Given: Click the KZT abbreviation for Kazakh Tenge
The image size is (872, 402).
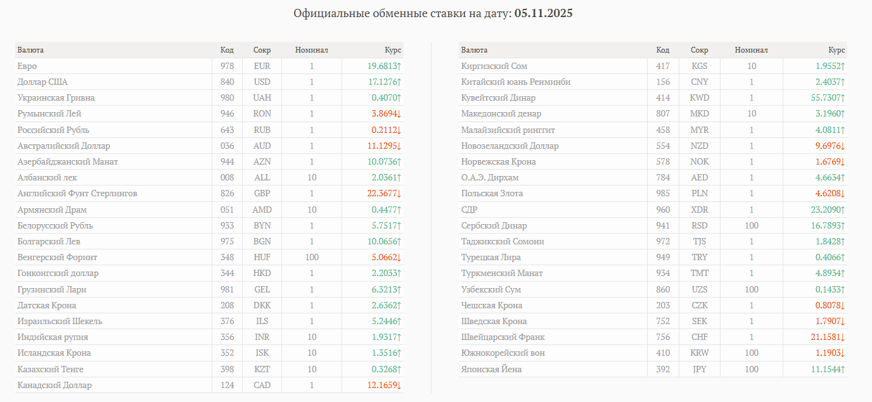Looking at the screenshot, I should click(x=262, y=369).
